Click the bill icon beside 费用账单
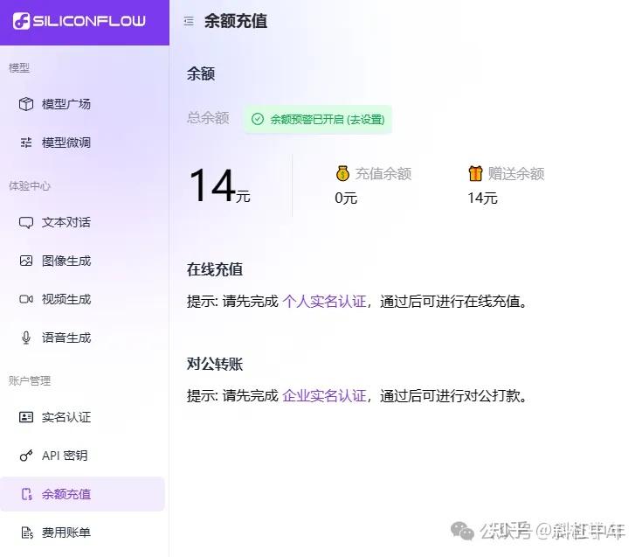 coord(26,533)
